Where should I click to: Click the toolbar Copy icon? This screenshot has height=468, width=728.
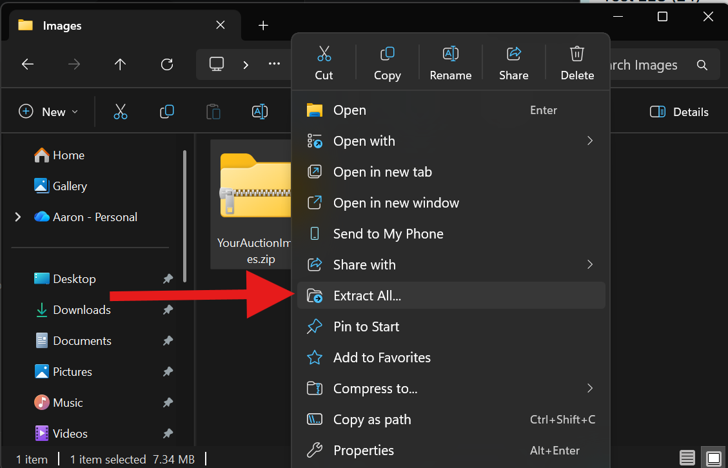[x=166, y=112]
